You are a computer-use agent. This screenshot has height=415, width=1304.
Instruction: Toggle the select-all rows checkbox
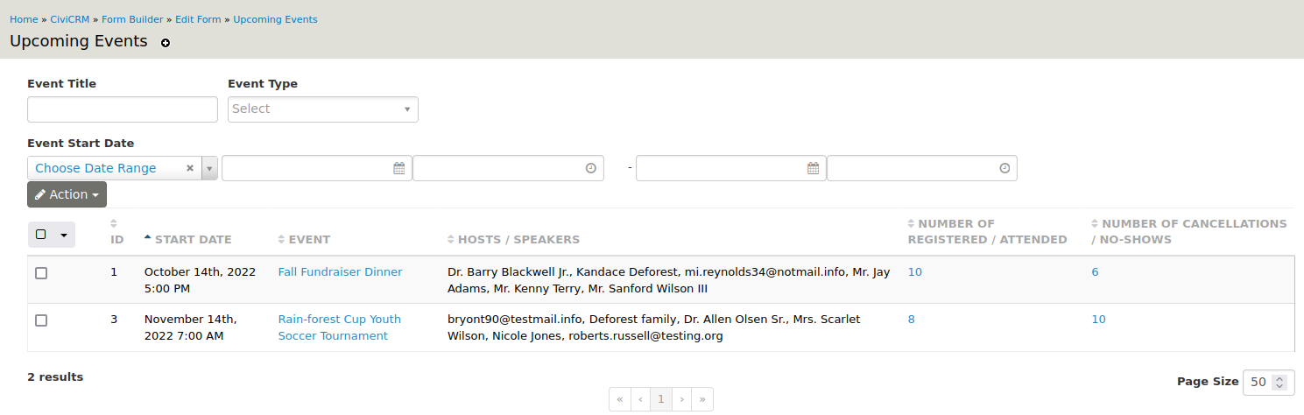point(41,235)
